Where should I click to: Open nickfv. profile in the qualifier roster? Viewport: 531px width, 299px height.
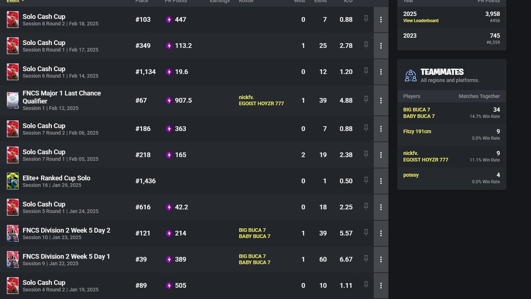246,97
